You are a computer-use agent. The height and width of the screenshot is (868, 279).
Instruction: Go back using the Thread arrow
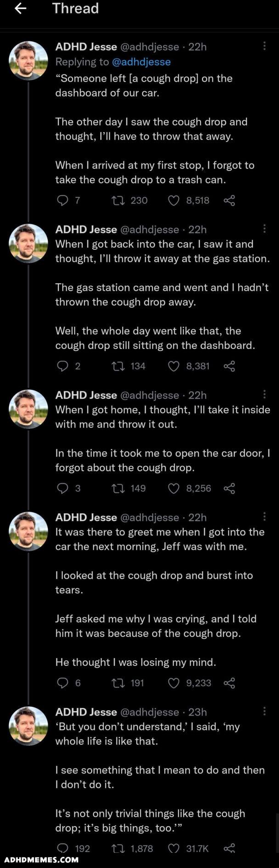(20, 9)
